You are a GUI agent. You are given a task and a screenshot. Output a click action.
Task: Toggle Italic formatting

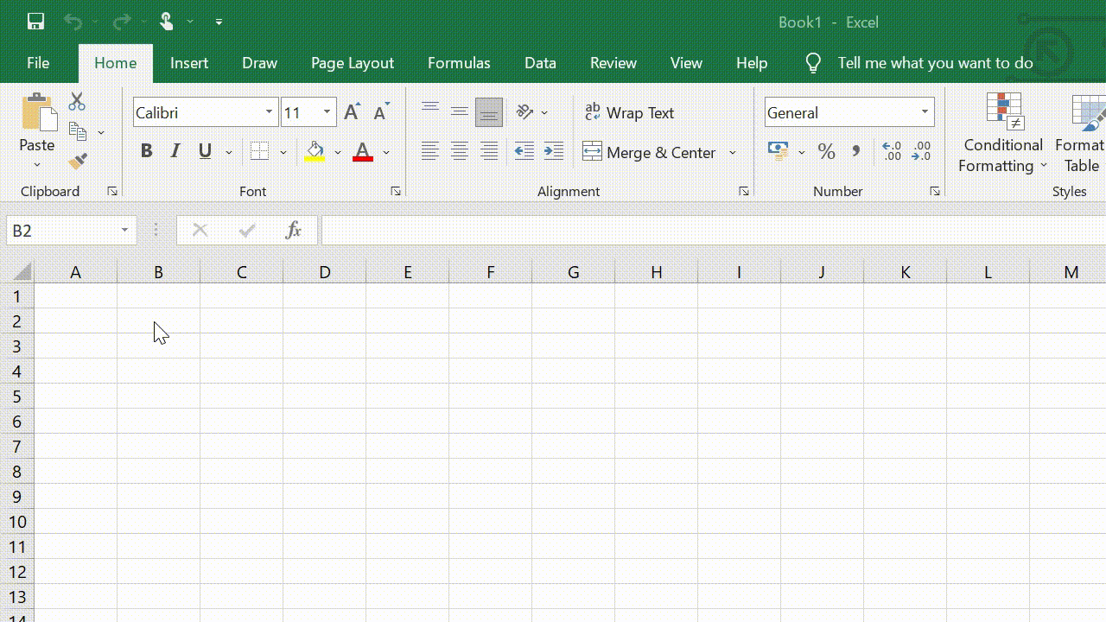coord(175,151)
